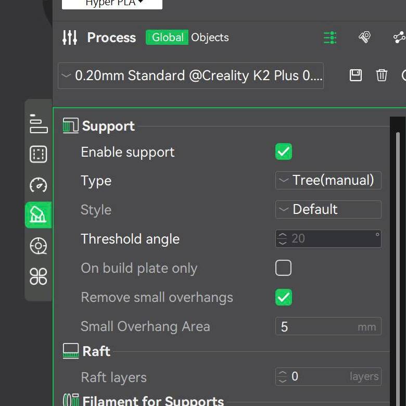Open the 0.20mm Standard preset dropdown

pyautogui.click(x=191, y=75)
